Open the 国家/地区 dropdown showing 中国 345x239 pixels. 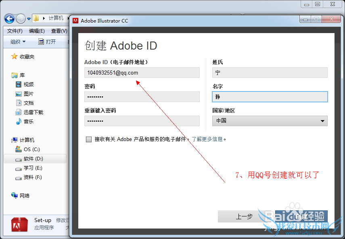click(x=270, y=121)
